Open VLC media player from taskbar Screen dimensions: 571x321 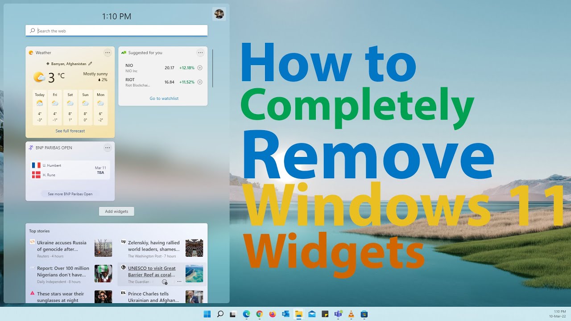click(x=351, y=314)
